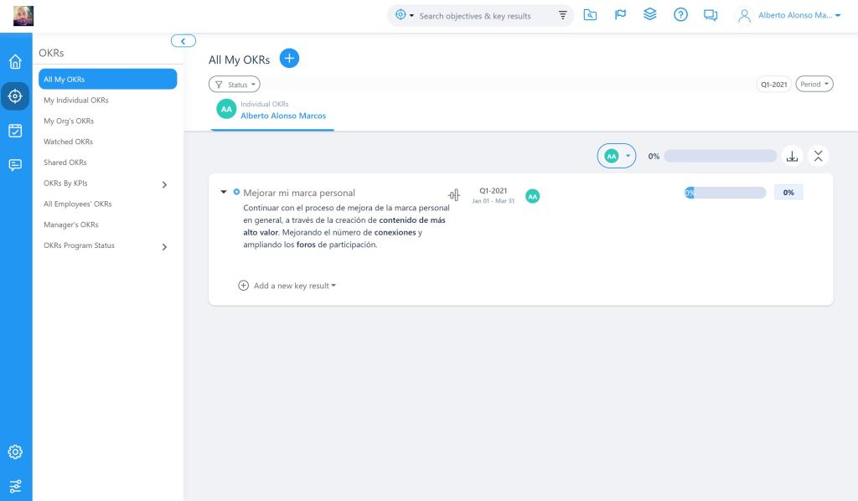Open the check-ins calendar icon in sidebar
858x501 pixels.
click(x=15, y=130)
